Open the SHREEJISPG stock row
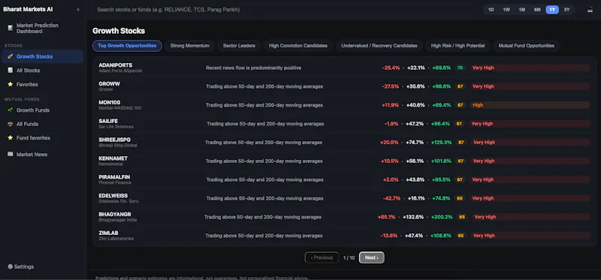 pyautogui.click(x=344, y=143)
